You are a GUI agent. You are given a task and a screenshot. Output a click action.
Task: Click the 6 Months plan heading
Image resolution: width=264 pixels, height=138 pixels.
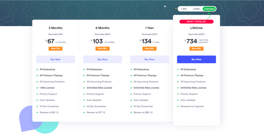point(103,28)
